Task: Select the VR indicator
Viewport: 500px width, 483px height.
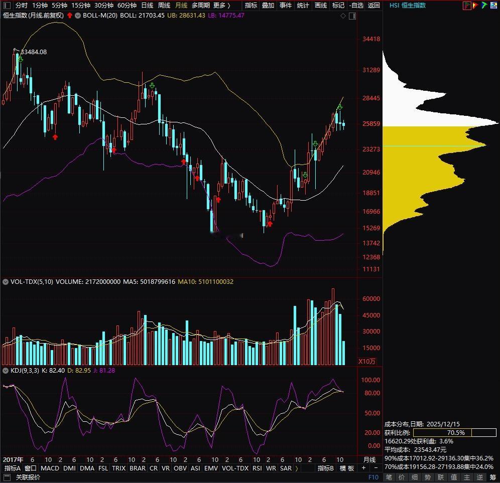Action: 166,468
